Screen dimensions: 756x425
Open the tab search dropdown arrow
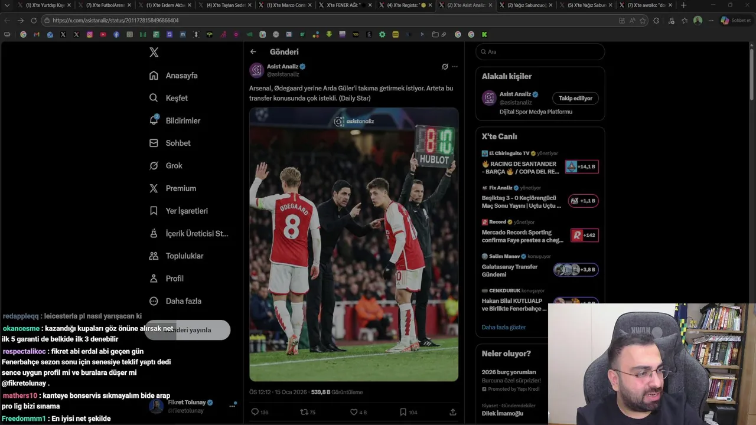(x=6, y=5)
